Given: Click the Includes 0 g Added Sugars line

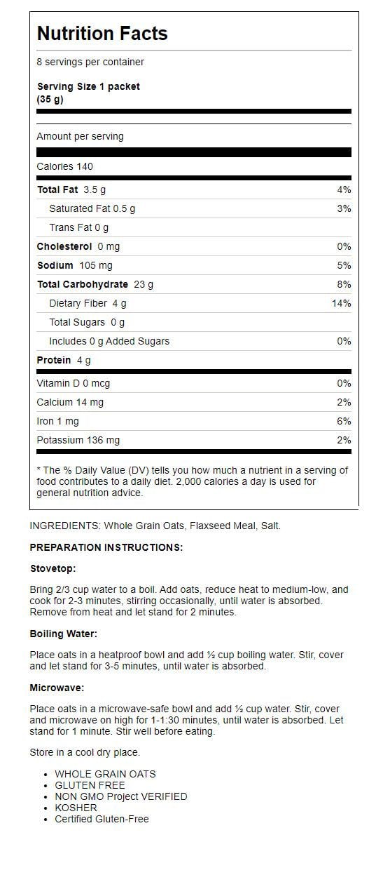Looking at the screenshot, I should tap(109, 341).
